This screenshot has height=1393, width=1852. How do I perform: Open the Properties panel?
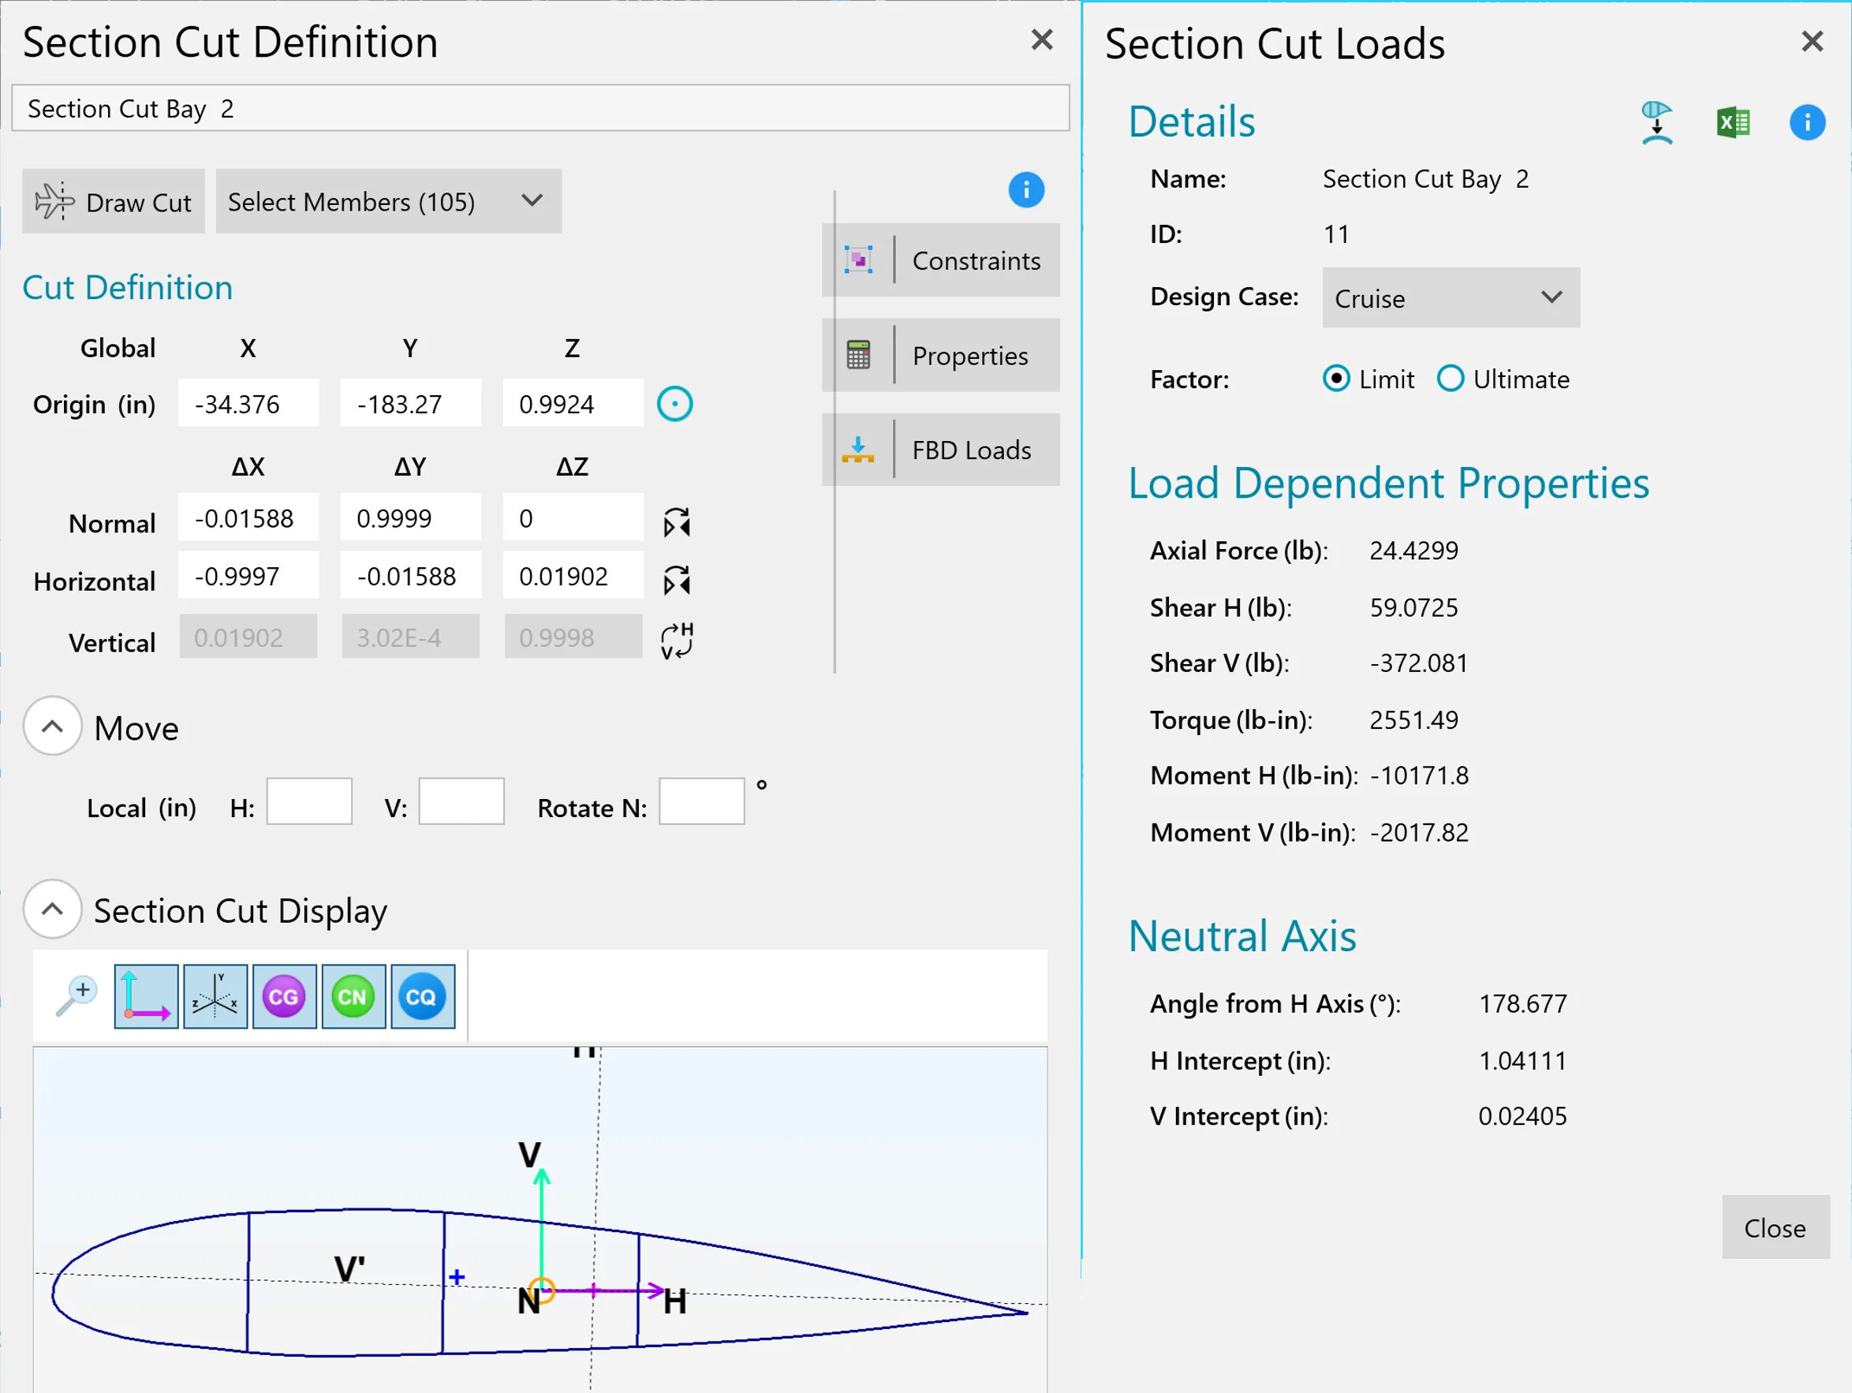941,356
